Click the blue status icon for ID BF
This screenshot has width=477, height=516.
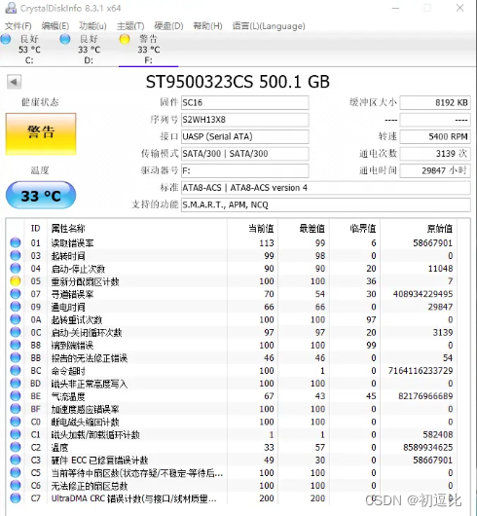point(16,409)
